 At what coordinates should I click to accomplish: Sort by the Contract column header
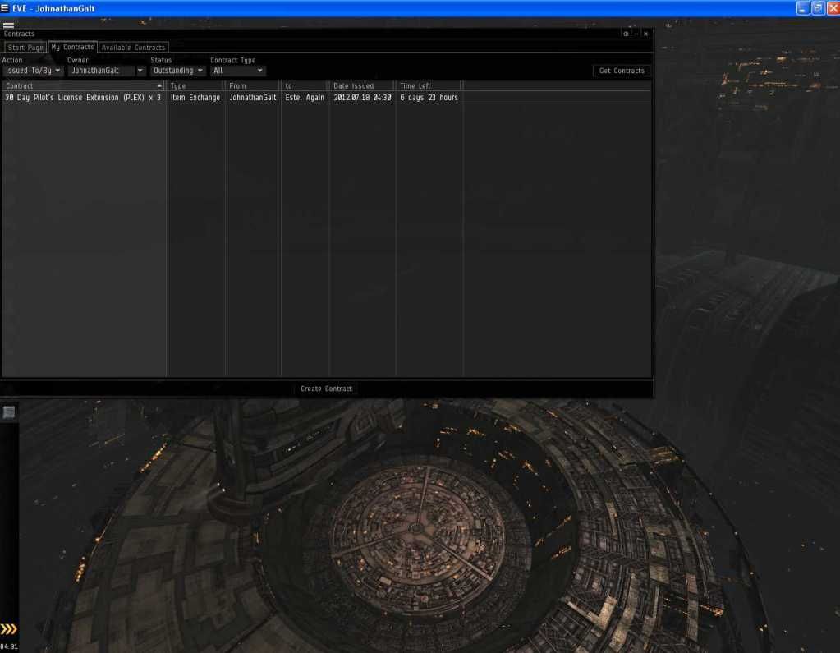click(x=83, y=85)
